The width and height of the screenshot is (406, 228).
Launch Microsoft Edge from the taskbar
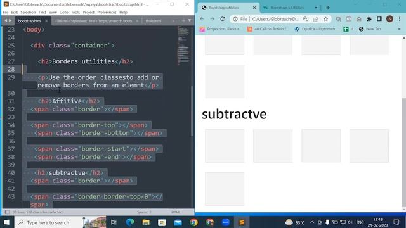pos(130,222)
